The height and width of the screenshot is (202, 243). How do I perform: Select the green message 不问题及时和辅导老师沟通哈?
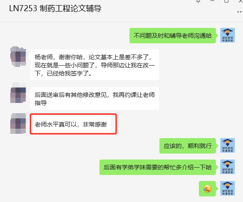(x=173, y=36)
